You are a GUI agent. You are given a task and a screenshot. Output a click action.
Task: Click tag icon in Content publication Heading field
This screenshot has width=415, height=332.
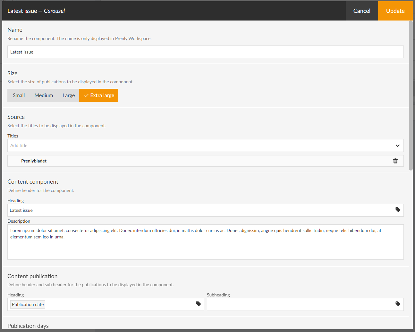pyautogui.click(x=198, y=304)
